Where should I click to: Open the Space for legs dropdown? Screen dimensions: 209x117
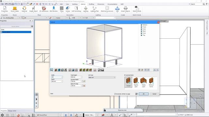[81, 86]
